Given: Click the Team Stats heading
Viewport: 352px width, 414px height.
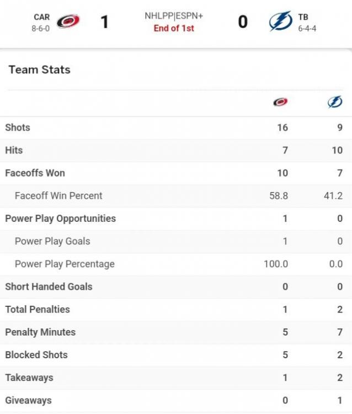Looking at the screenshot, I should tap(40, 70).
